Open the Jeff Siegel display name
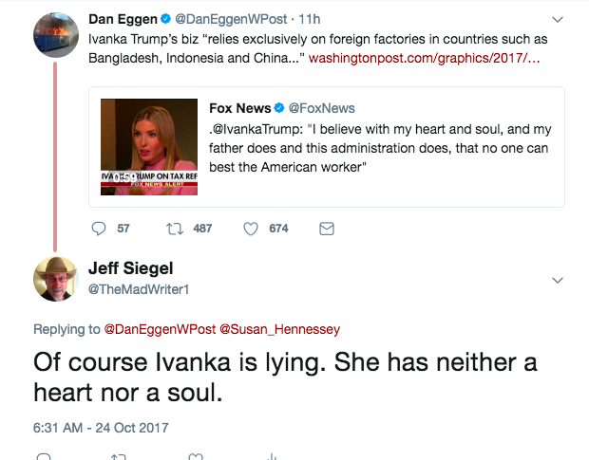 (x=129, y=268)
